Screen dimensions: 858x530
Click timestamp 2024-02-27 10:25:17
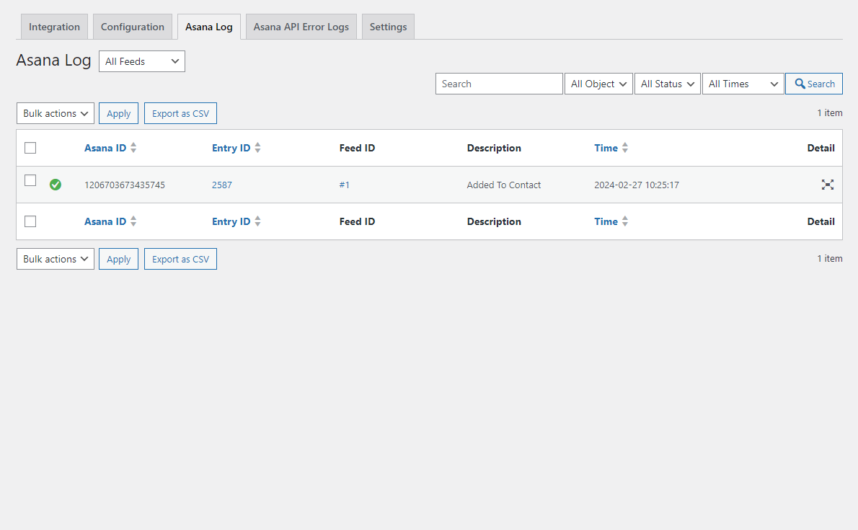coord(637,185)
